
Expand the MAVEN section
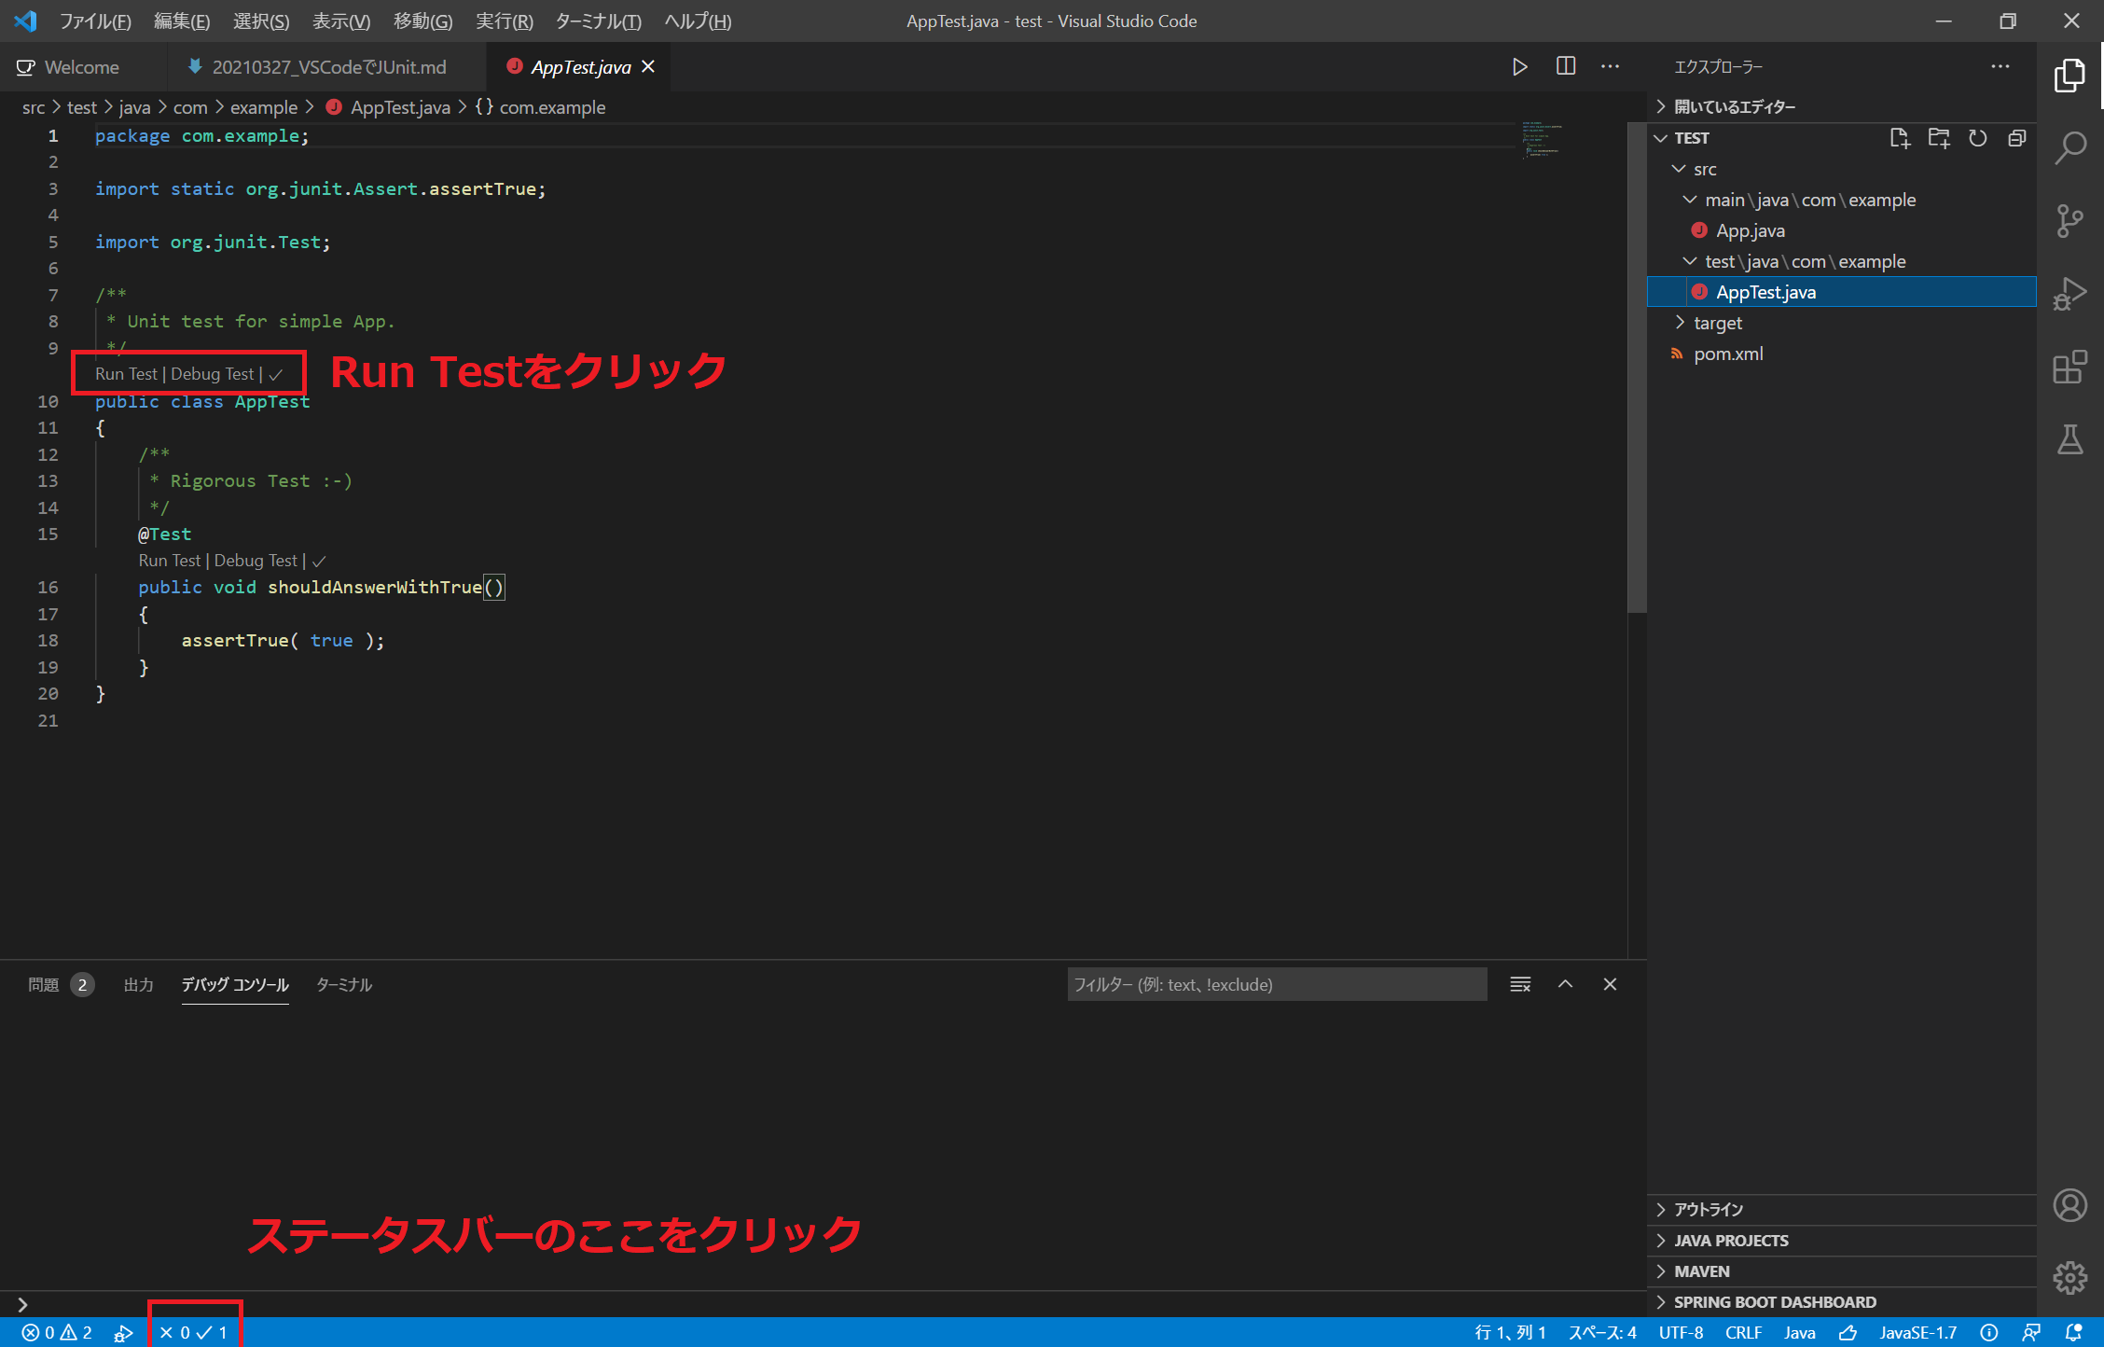(1701, 1271)
